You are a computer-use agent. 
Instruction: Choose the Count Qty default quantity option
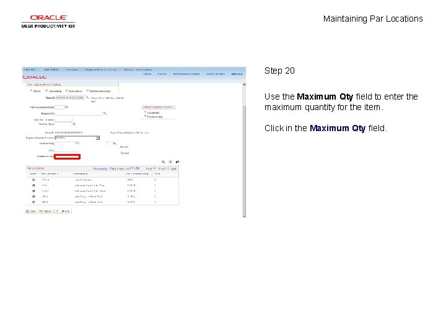[145, 113]
